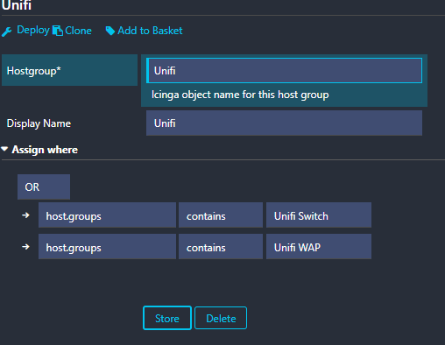The height and width of the screenshot is (345, 445).
Task: Click the Display Name label
Action: coord(39,123)
